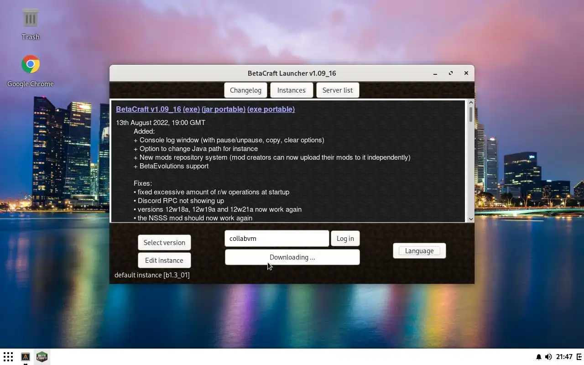Viewport: 584px width, 365px height.
Task: Click the changelog scrollbar thumb
Action: point(471,114)
